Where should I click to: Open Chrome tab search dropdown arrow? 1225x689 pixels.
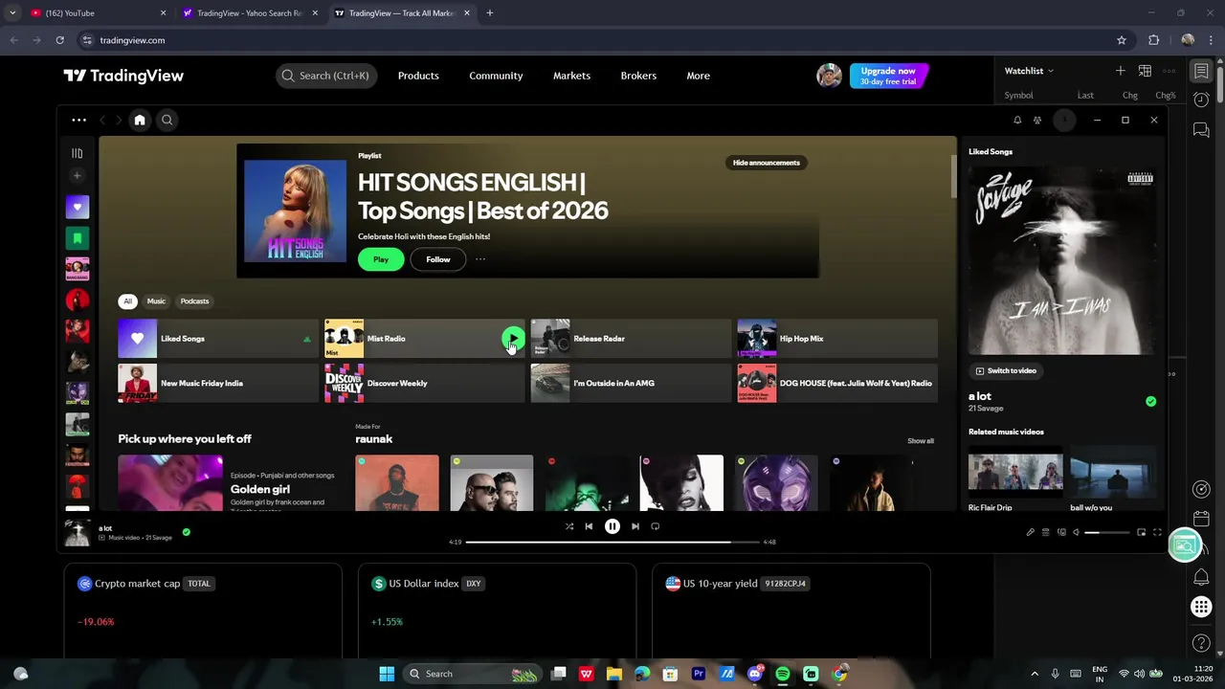12,13
